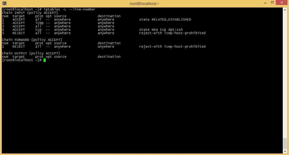
Task: Maximize the root@localhost terminal window
Action: click(x=272, y=3)
